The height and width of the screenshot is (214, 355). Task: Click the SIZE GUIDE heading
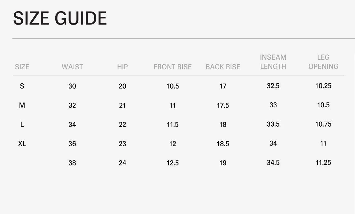click(x=60, y=18)
